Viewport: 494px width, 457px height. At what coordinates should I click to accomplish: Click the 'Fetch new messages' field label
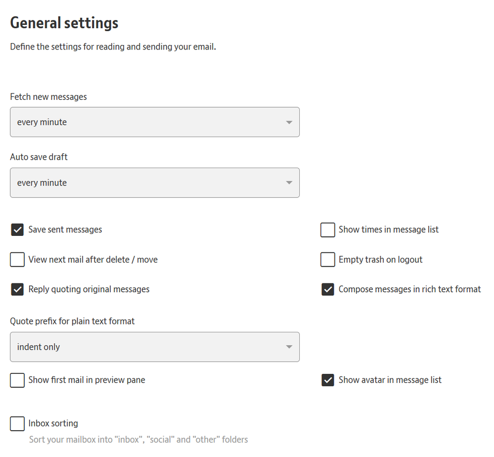pos(48,97)
